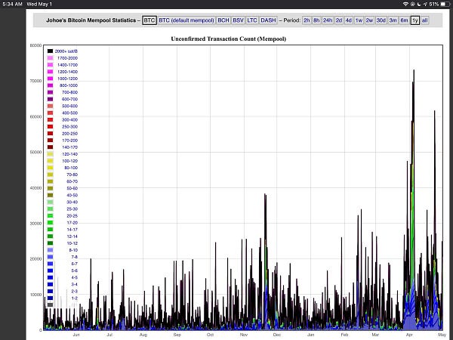Viewport: 453px width, 340px height.
Task: Click the 1400-1700 legend swatch
Action: [x=51, y=65]
